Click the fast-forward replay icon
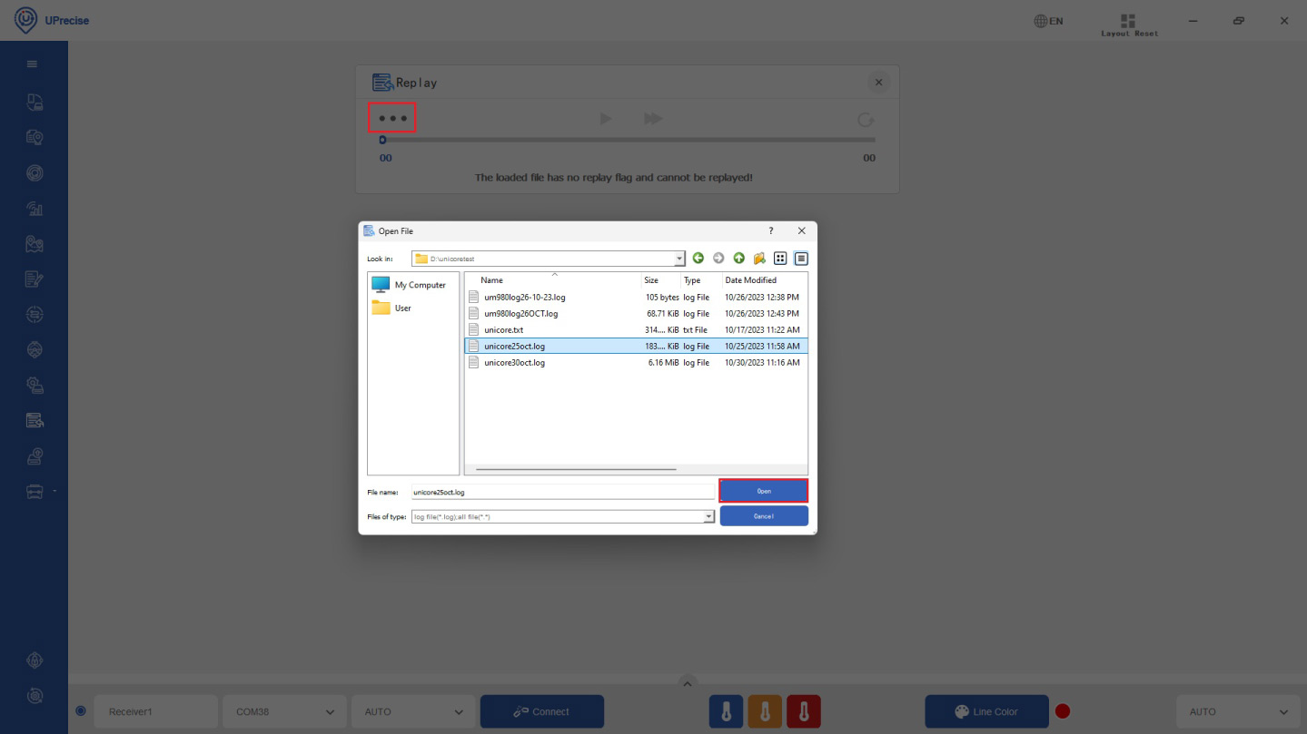Screen dimensions: 1307x734 pos(652,119)
